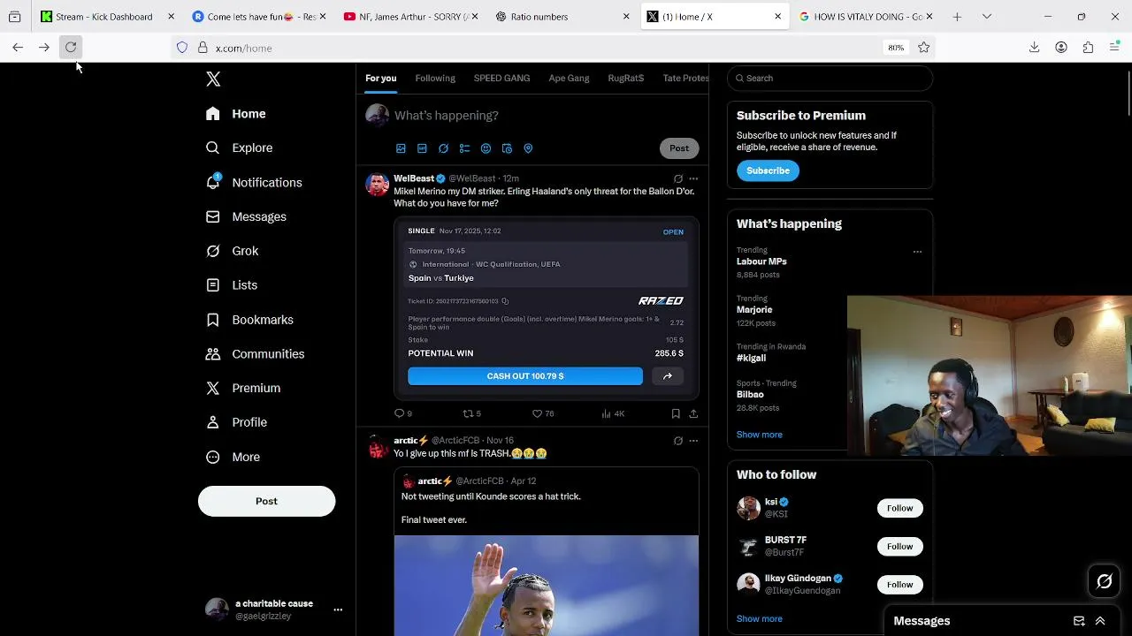
Task: Expand the Messages drawer
Action: point(1100,621)
